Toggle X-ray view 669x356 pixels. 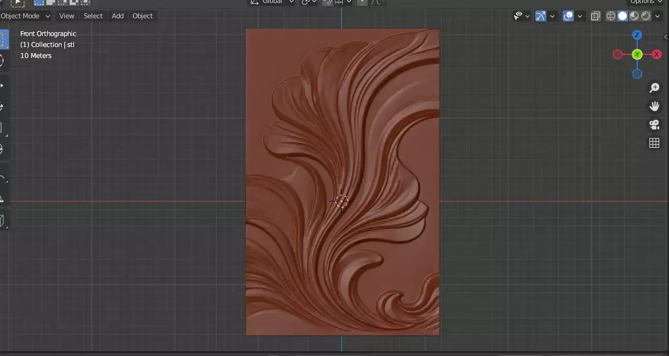(x=595, y=16)
